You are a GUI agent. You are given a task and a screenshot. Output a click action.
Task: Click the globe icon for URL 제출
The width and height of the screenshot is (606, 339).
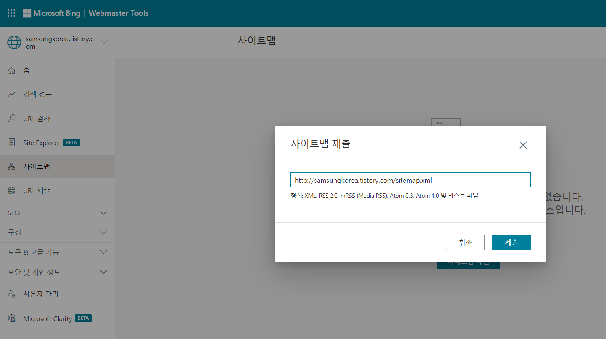tap(12, 190)
